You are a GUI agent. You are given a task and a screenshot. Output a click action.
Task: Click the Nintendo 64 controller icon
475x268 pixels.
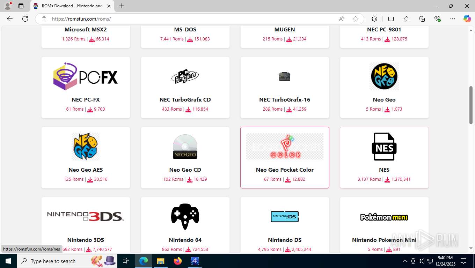tap(185, 217)
